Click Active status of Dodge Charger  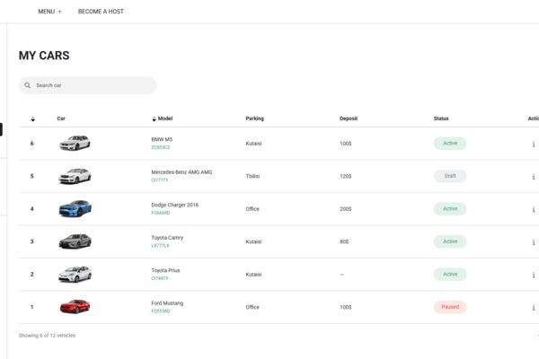[x=450, y=208]
